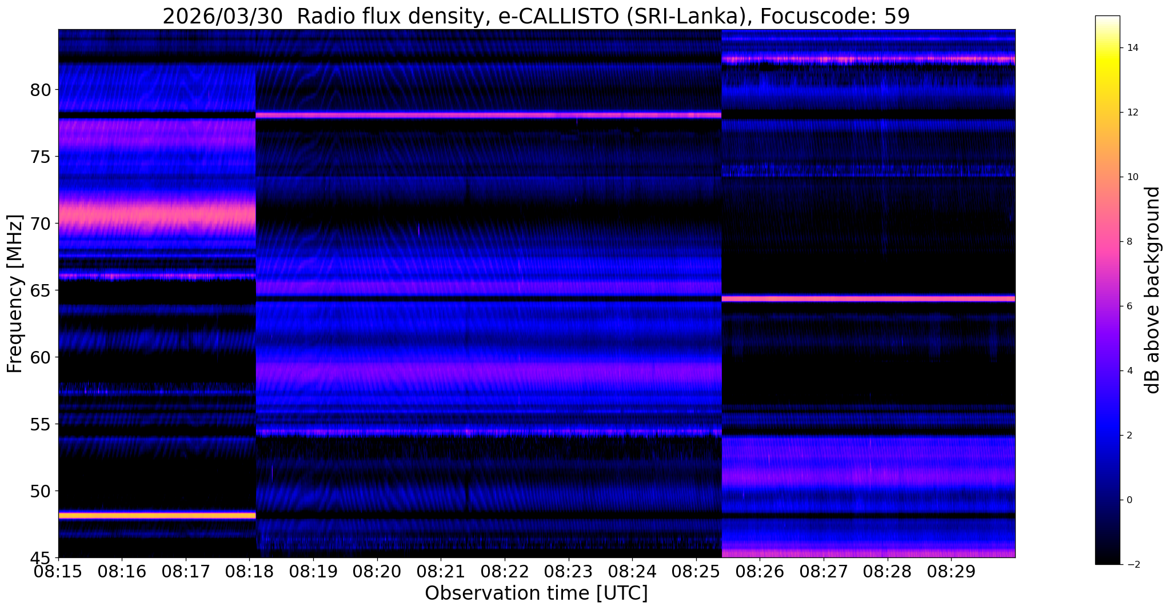
Task: Click the 08:26 time tick label
Action: click(x=760, y=571)
